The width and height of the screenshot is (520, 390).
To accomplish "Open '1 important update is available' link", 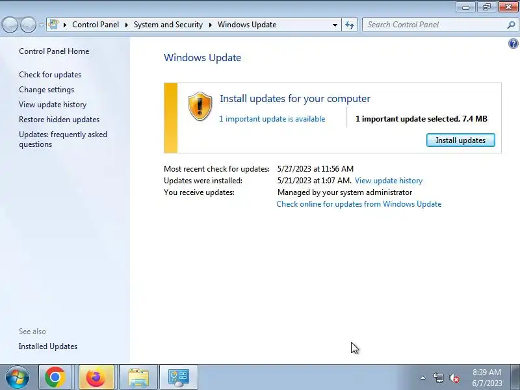I will [272, 119].
